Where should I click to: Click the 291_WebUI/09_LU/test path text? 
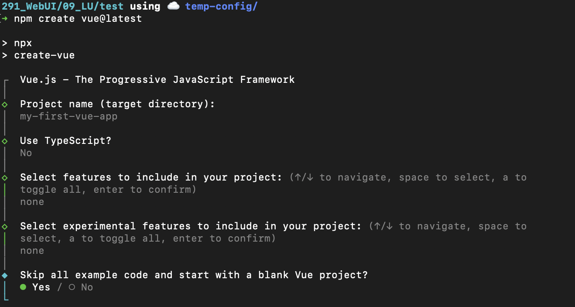62,7
